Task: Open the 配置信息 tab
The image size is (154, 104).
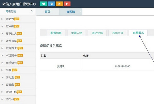Action: point(56,33)
